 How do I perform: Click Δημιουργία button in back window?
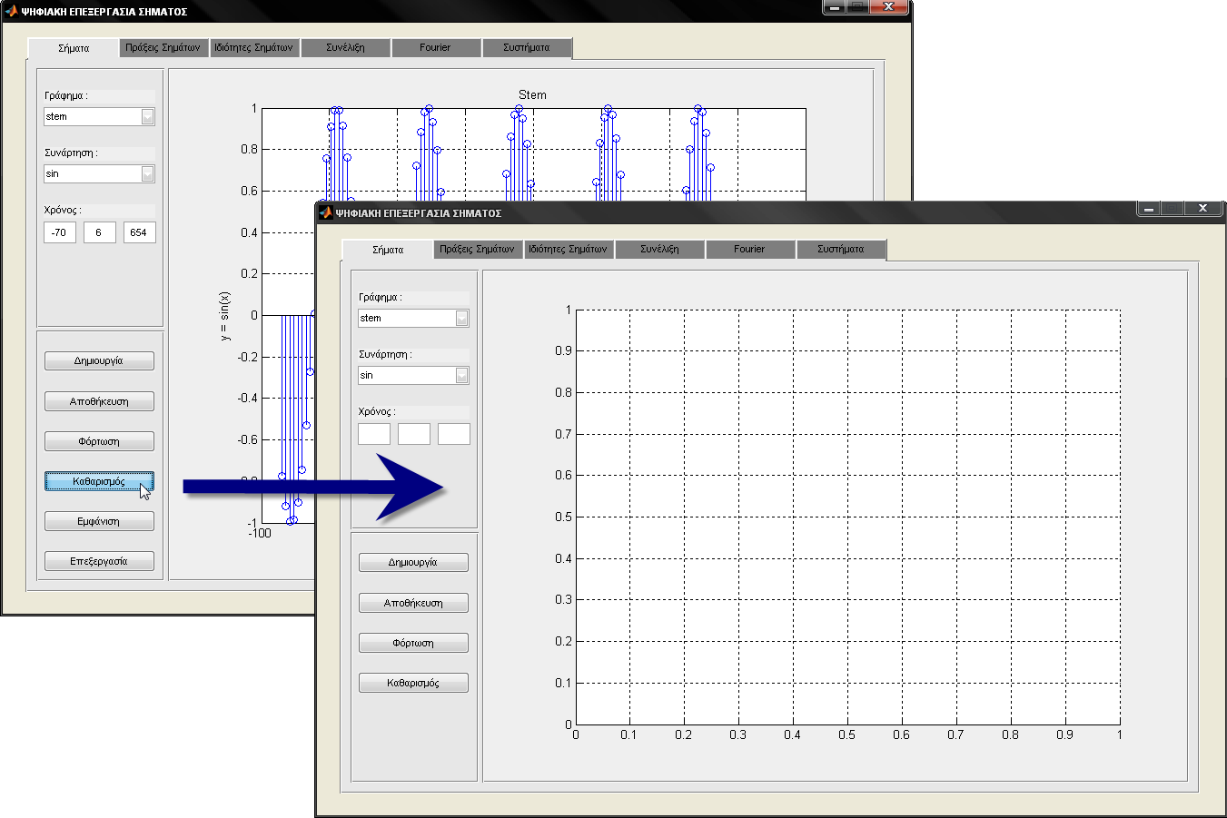point(99,361)
